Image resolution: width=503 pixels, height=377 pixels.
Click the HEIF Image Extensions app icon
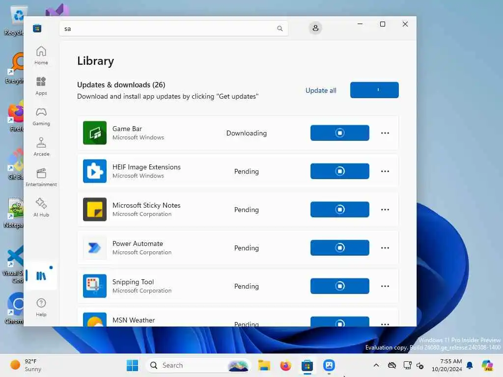click(x=95, y=171)
